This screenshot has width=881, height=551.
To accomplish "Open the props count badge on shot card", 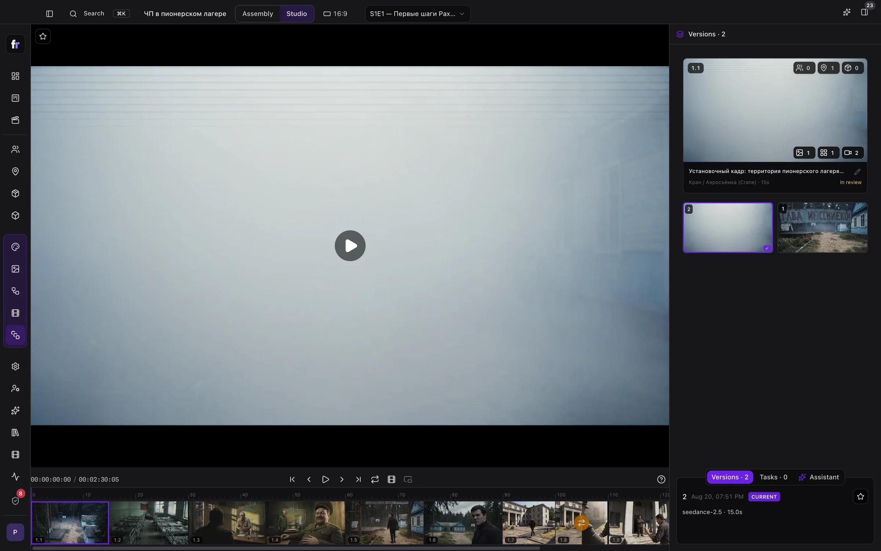I will [853, 68].
